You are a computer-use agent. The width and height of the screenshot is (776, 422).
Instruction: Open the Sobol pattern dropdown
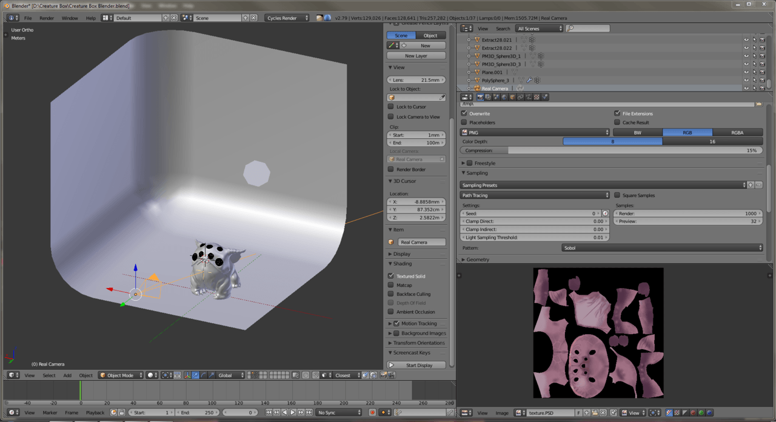(663, 248)
